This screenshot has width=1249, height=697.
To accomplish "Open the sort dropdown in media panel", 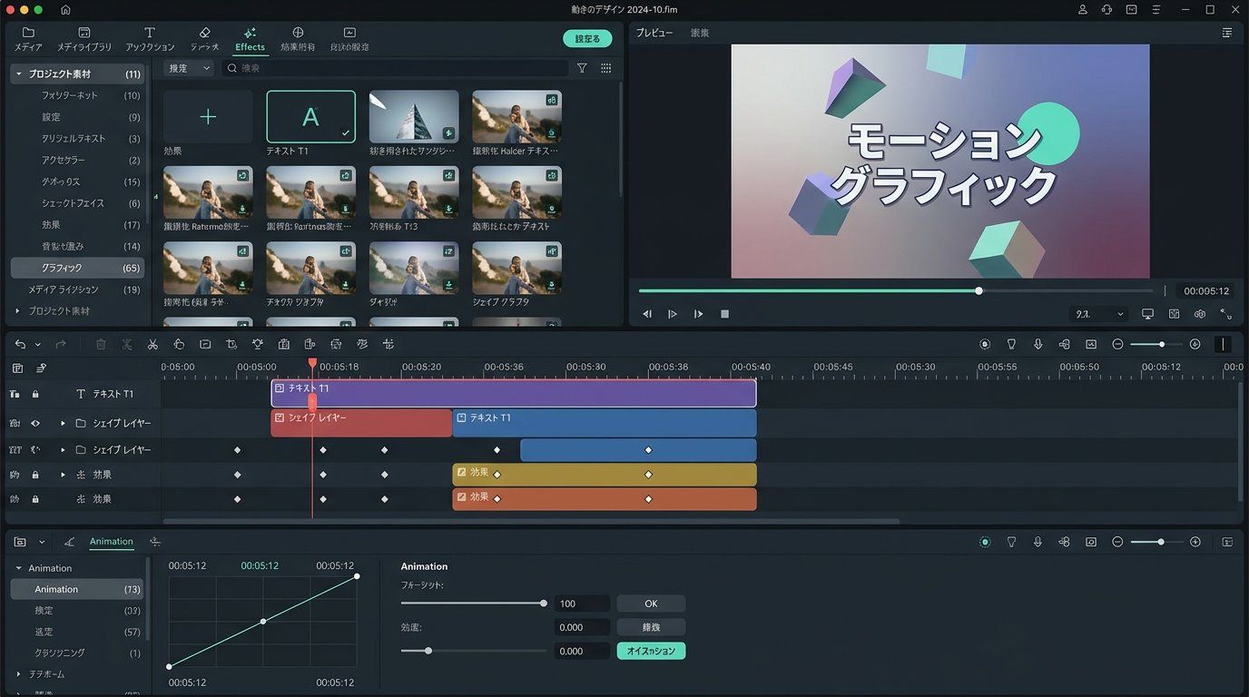I will click(x=189, y=68).
